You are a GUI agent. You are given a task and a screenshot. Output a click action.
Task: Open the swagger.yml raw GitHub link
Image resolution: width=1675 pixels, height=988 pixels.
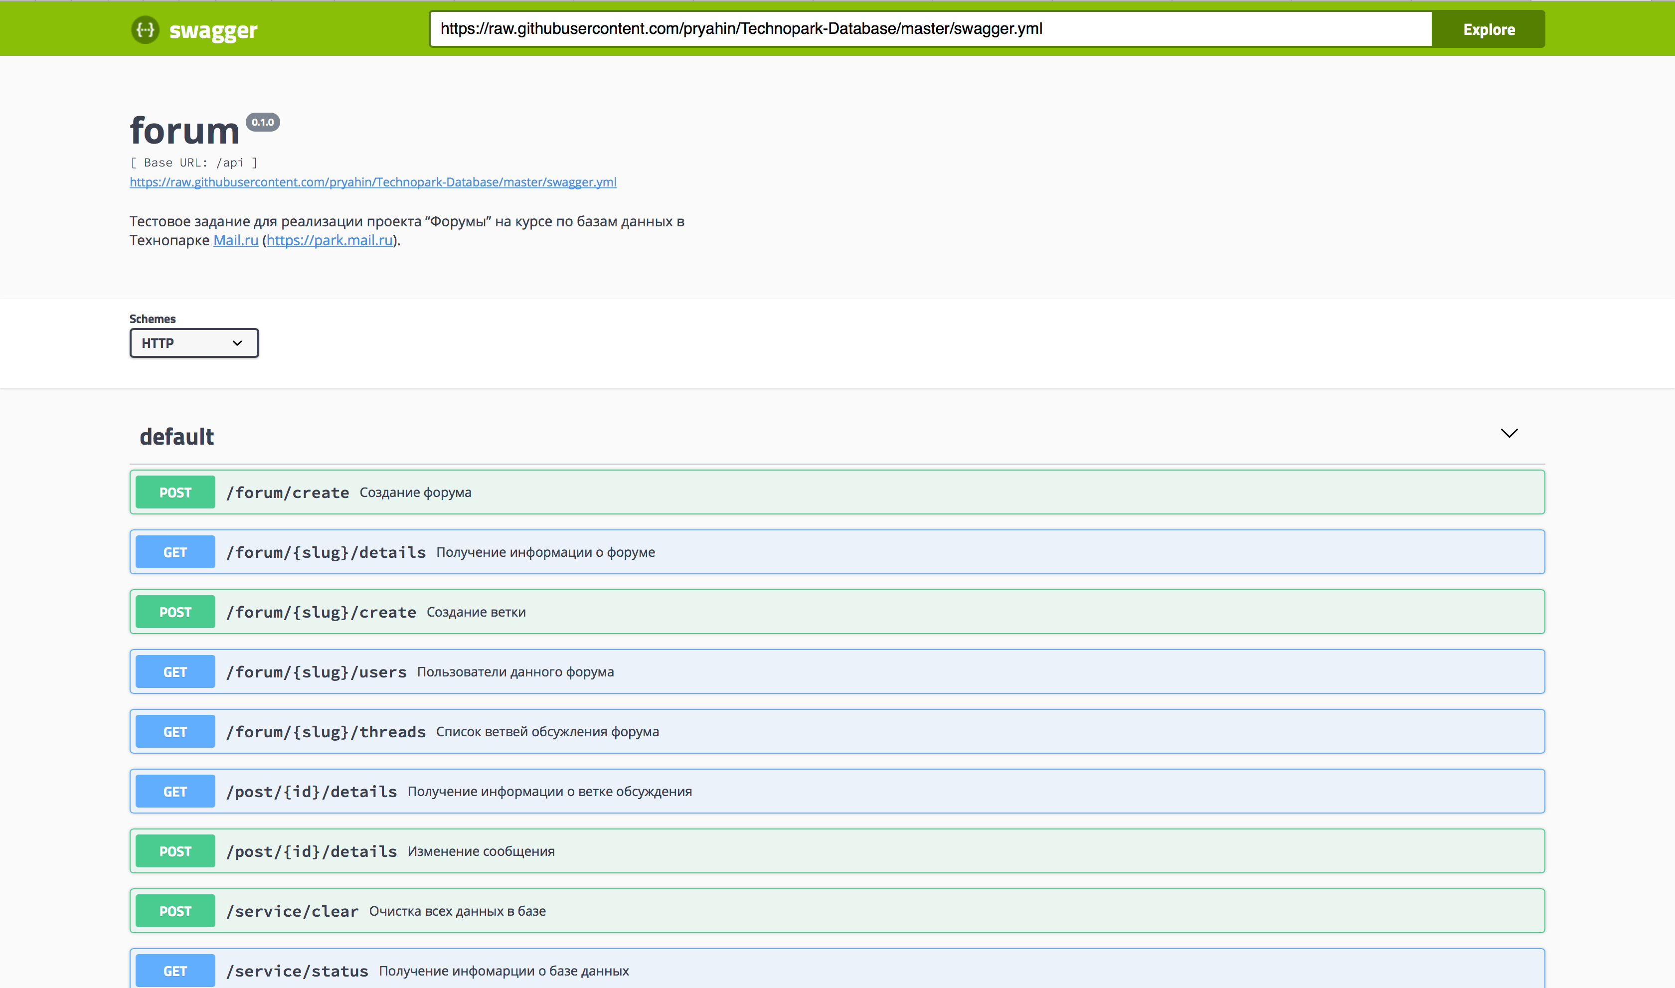(x=373, y=182)
